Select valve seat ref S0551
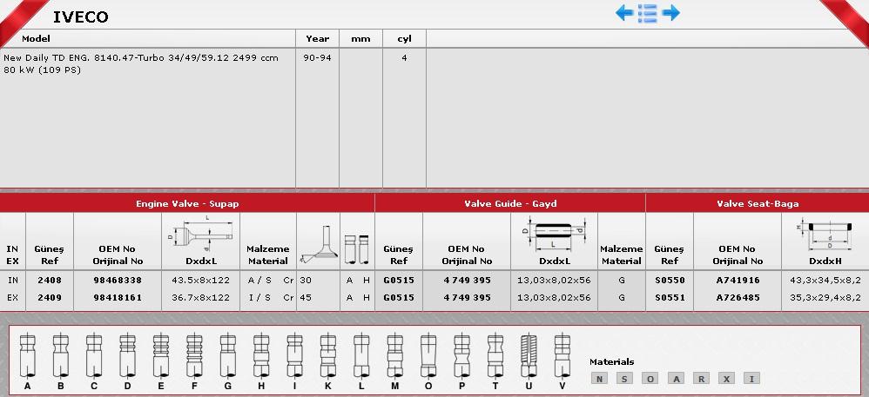 [670, 297]
